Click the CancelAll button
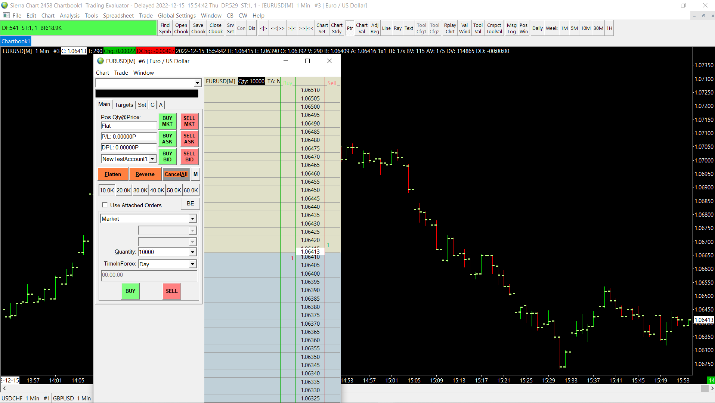Image resolution: width=715 pixels, height=403 pixels. pos(176,174)
